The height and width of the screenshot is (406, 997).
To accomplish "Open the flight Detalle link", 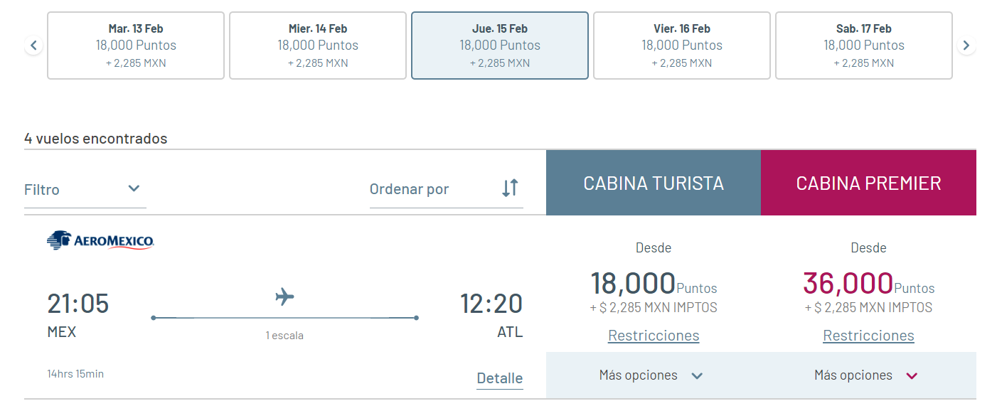I will [x=500, y=379].
